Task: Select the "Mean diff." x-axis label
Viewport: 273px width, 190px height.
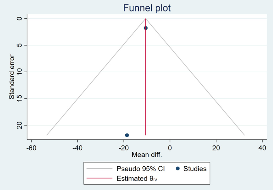Action: (147, 155)
